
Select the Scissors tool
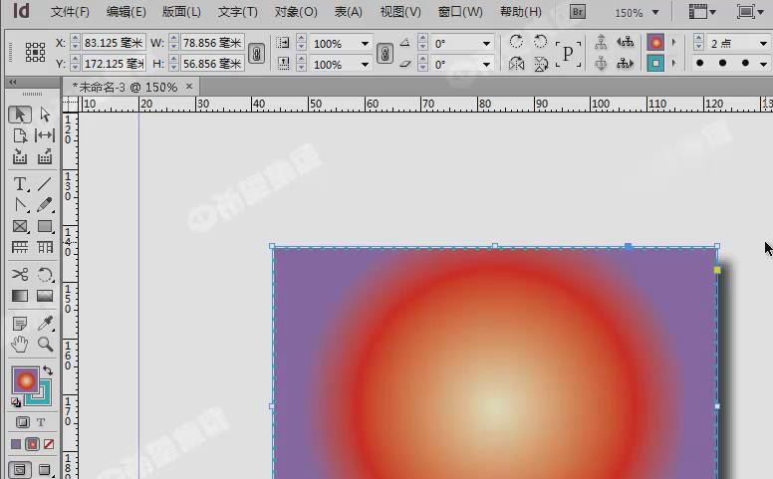20,275
